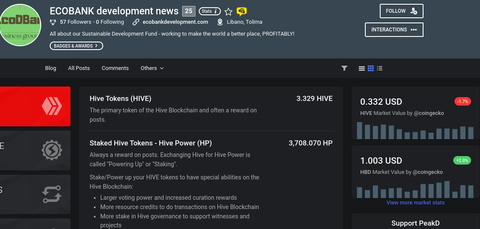Open the post filter funnel icon

[x=344, y=68]
